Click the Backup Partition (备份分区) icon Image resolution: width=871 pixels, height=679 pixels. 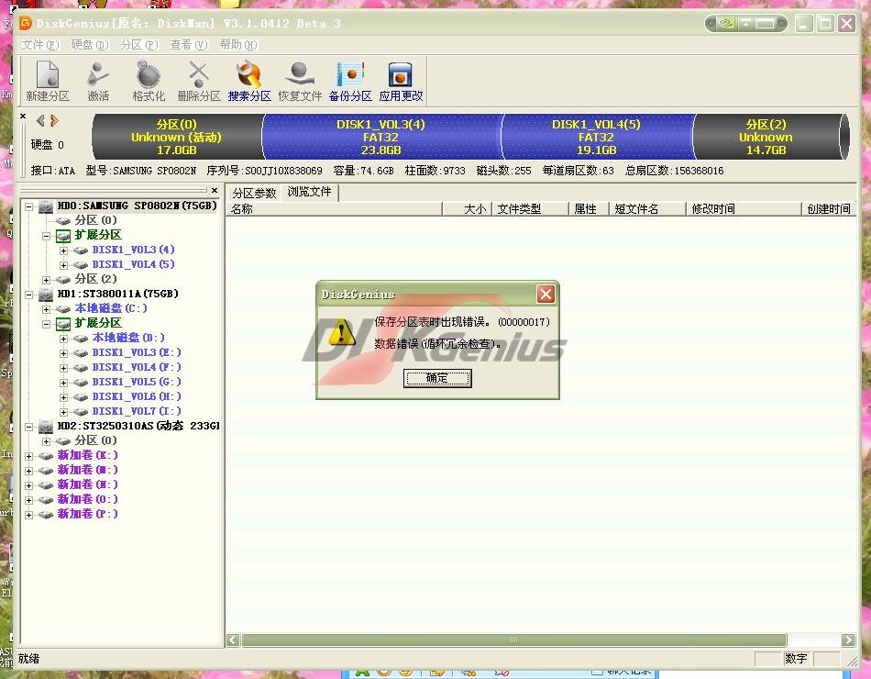click(x=350, y=81)
